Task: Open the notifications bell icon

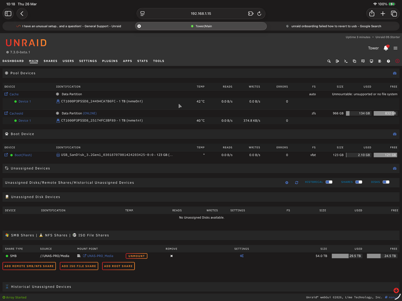Action: (x=386, y=48)
